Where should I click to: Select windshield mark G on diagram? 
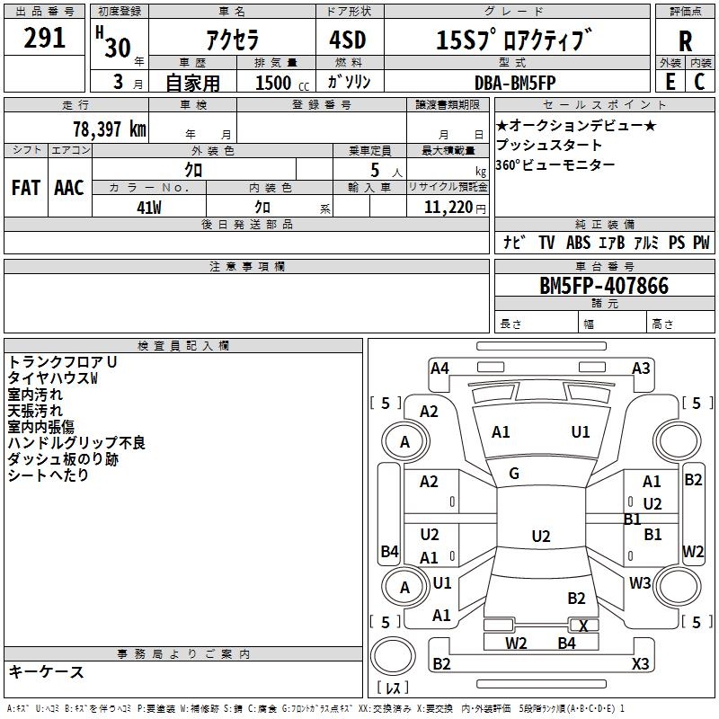(x=514, y=474)
